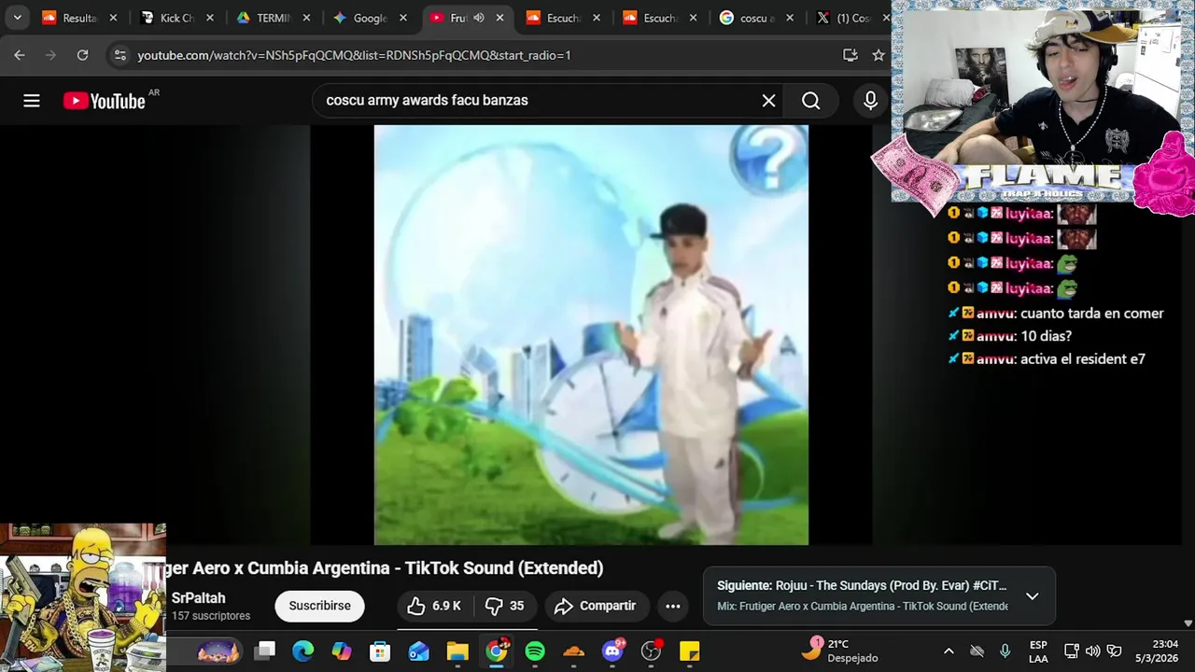
Task: Click chat message 'activa el resident e7'
Action: point(1083,359)
